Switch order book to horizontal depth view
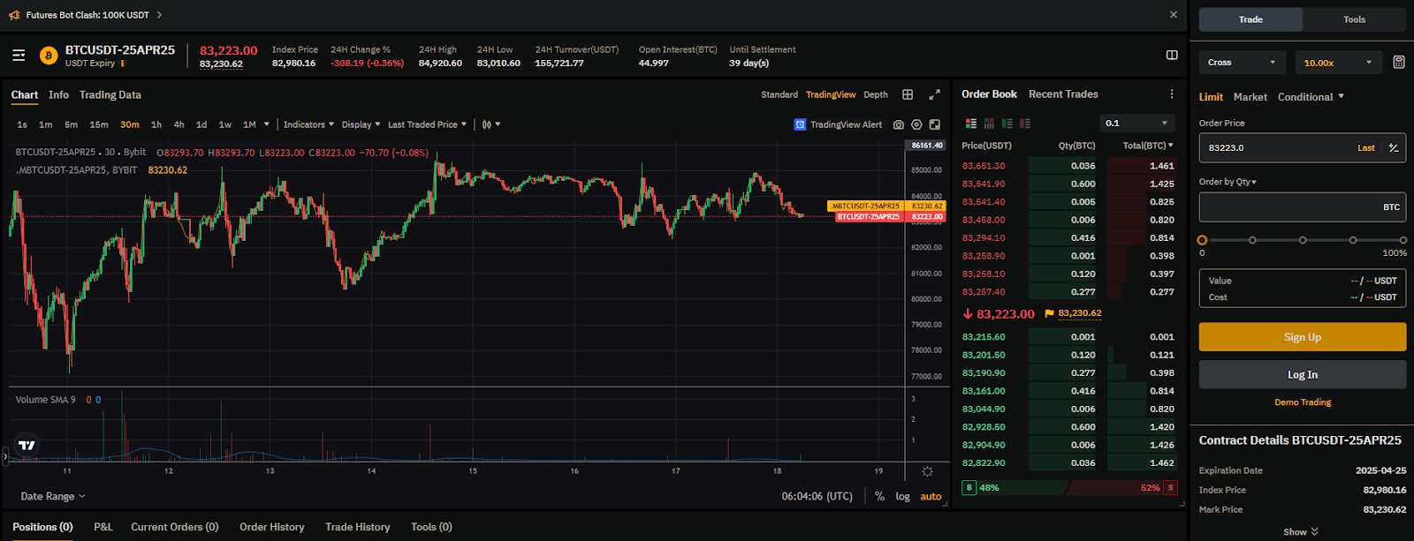 click(x=989, y=124)
